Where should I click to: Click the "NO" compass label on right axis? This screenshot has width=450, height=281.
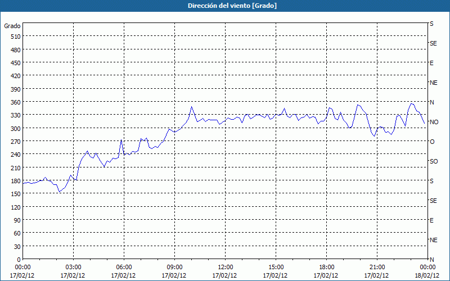[434, 122]
